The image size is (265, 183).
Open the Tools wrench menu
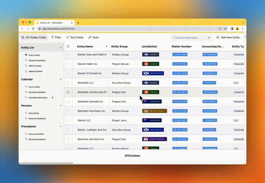(x=89, y=38)
